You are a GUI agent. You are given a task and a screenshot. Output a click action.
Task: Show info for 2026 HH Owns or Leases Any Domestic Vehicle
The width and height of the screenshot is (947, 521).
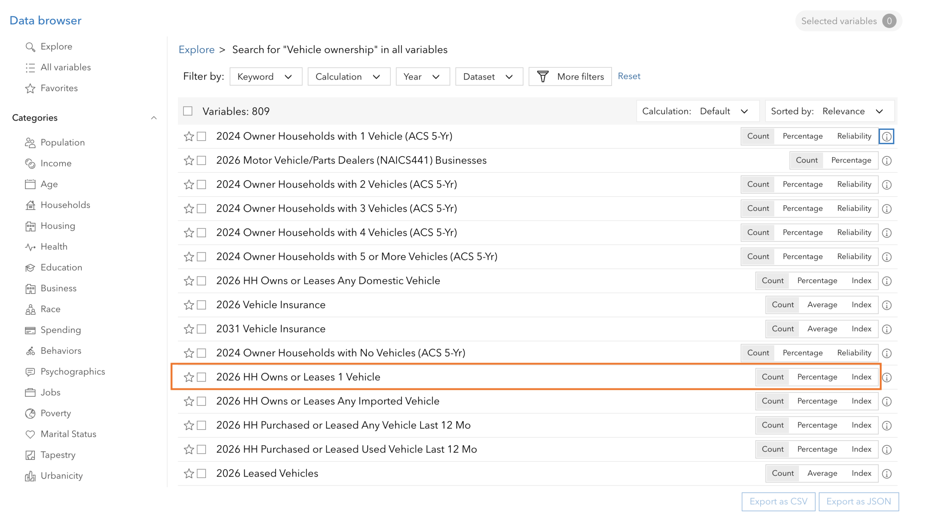click(x=886, y=280)
